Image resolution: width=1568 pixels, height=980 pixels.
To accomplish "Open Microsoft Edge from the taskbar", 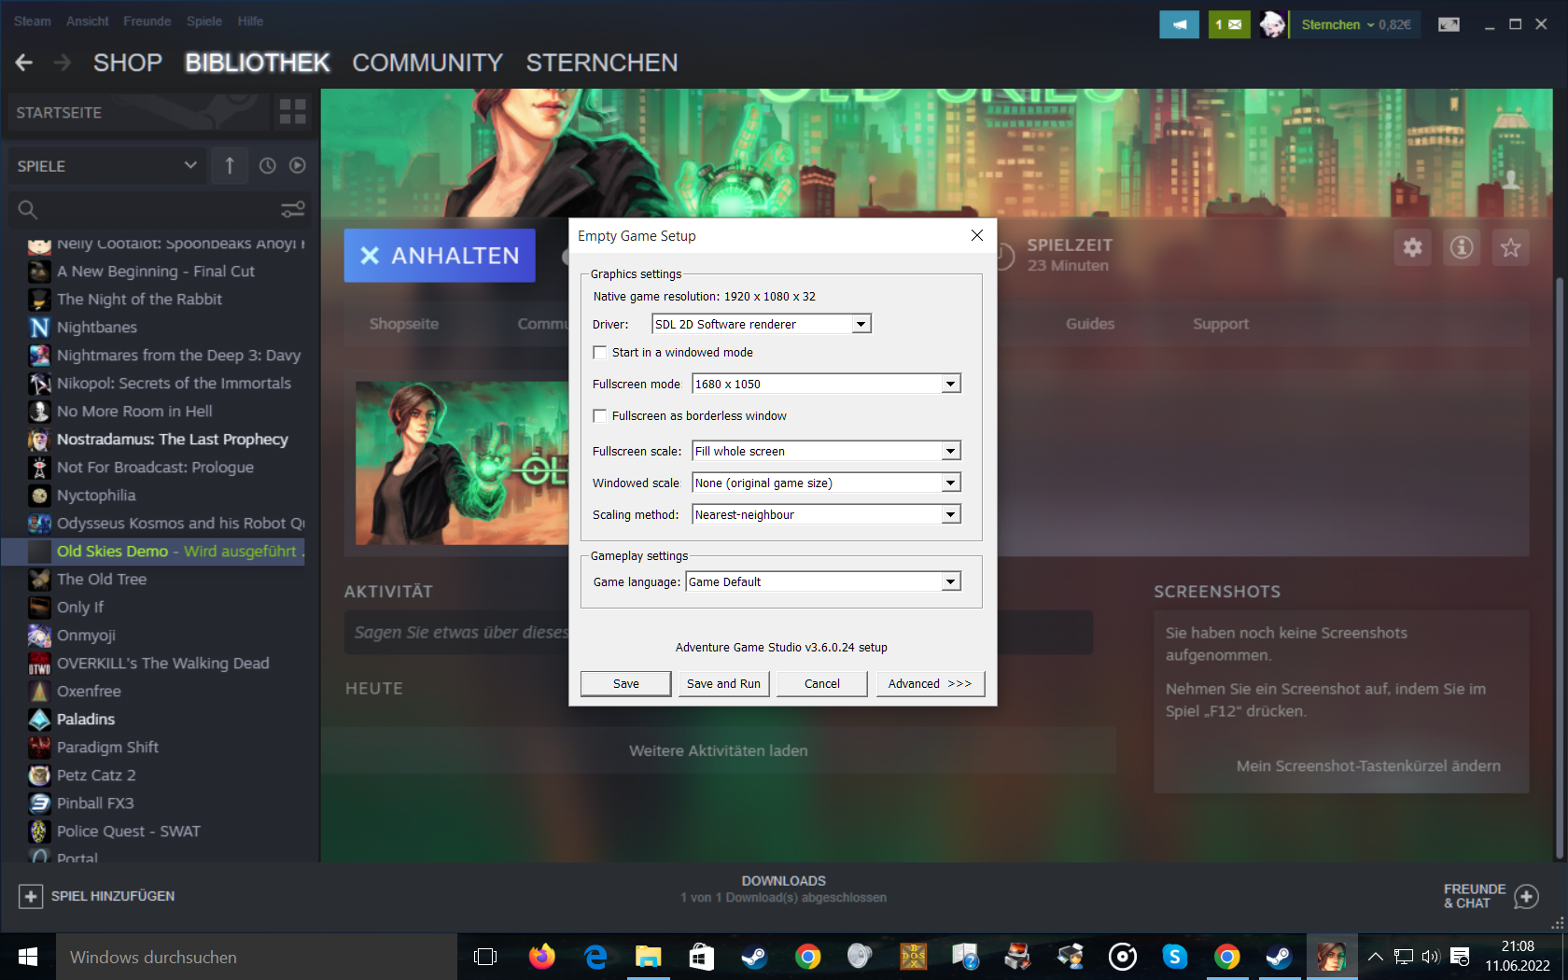I will point(595,957).
